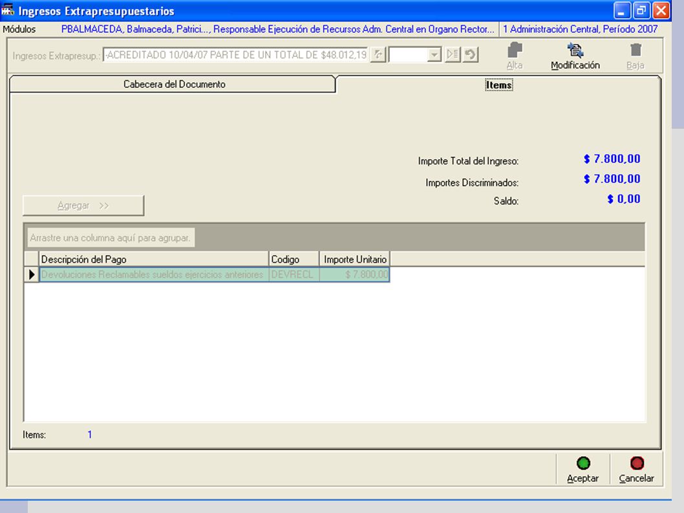This screenshot has width=684, height=513.
Task: Click the Alta toolbar icon
Action: [515, 50]
